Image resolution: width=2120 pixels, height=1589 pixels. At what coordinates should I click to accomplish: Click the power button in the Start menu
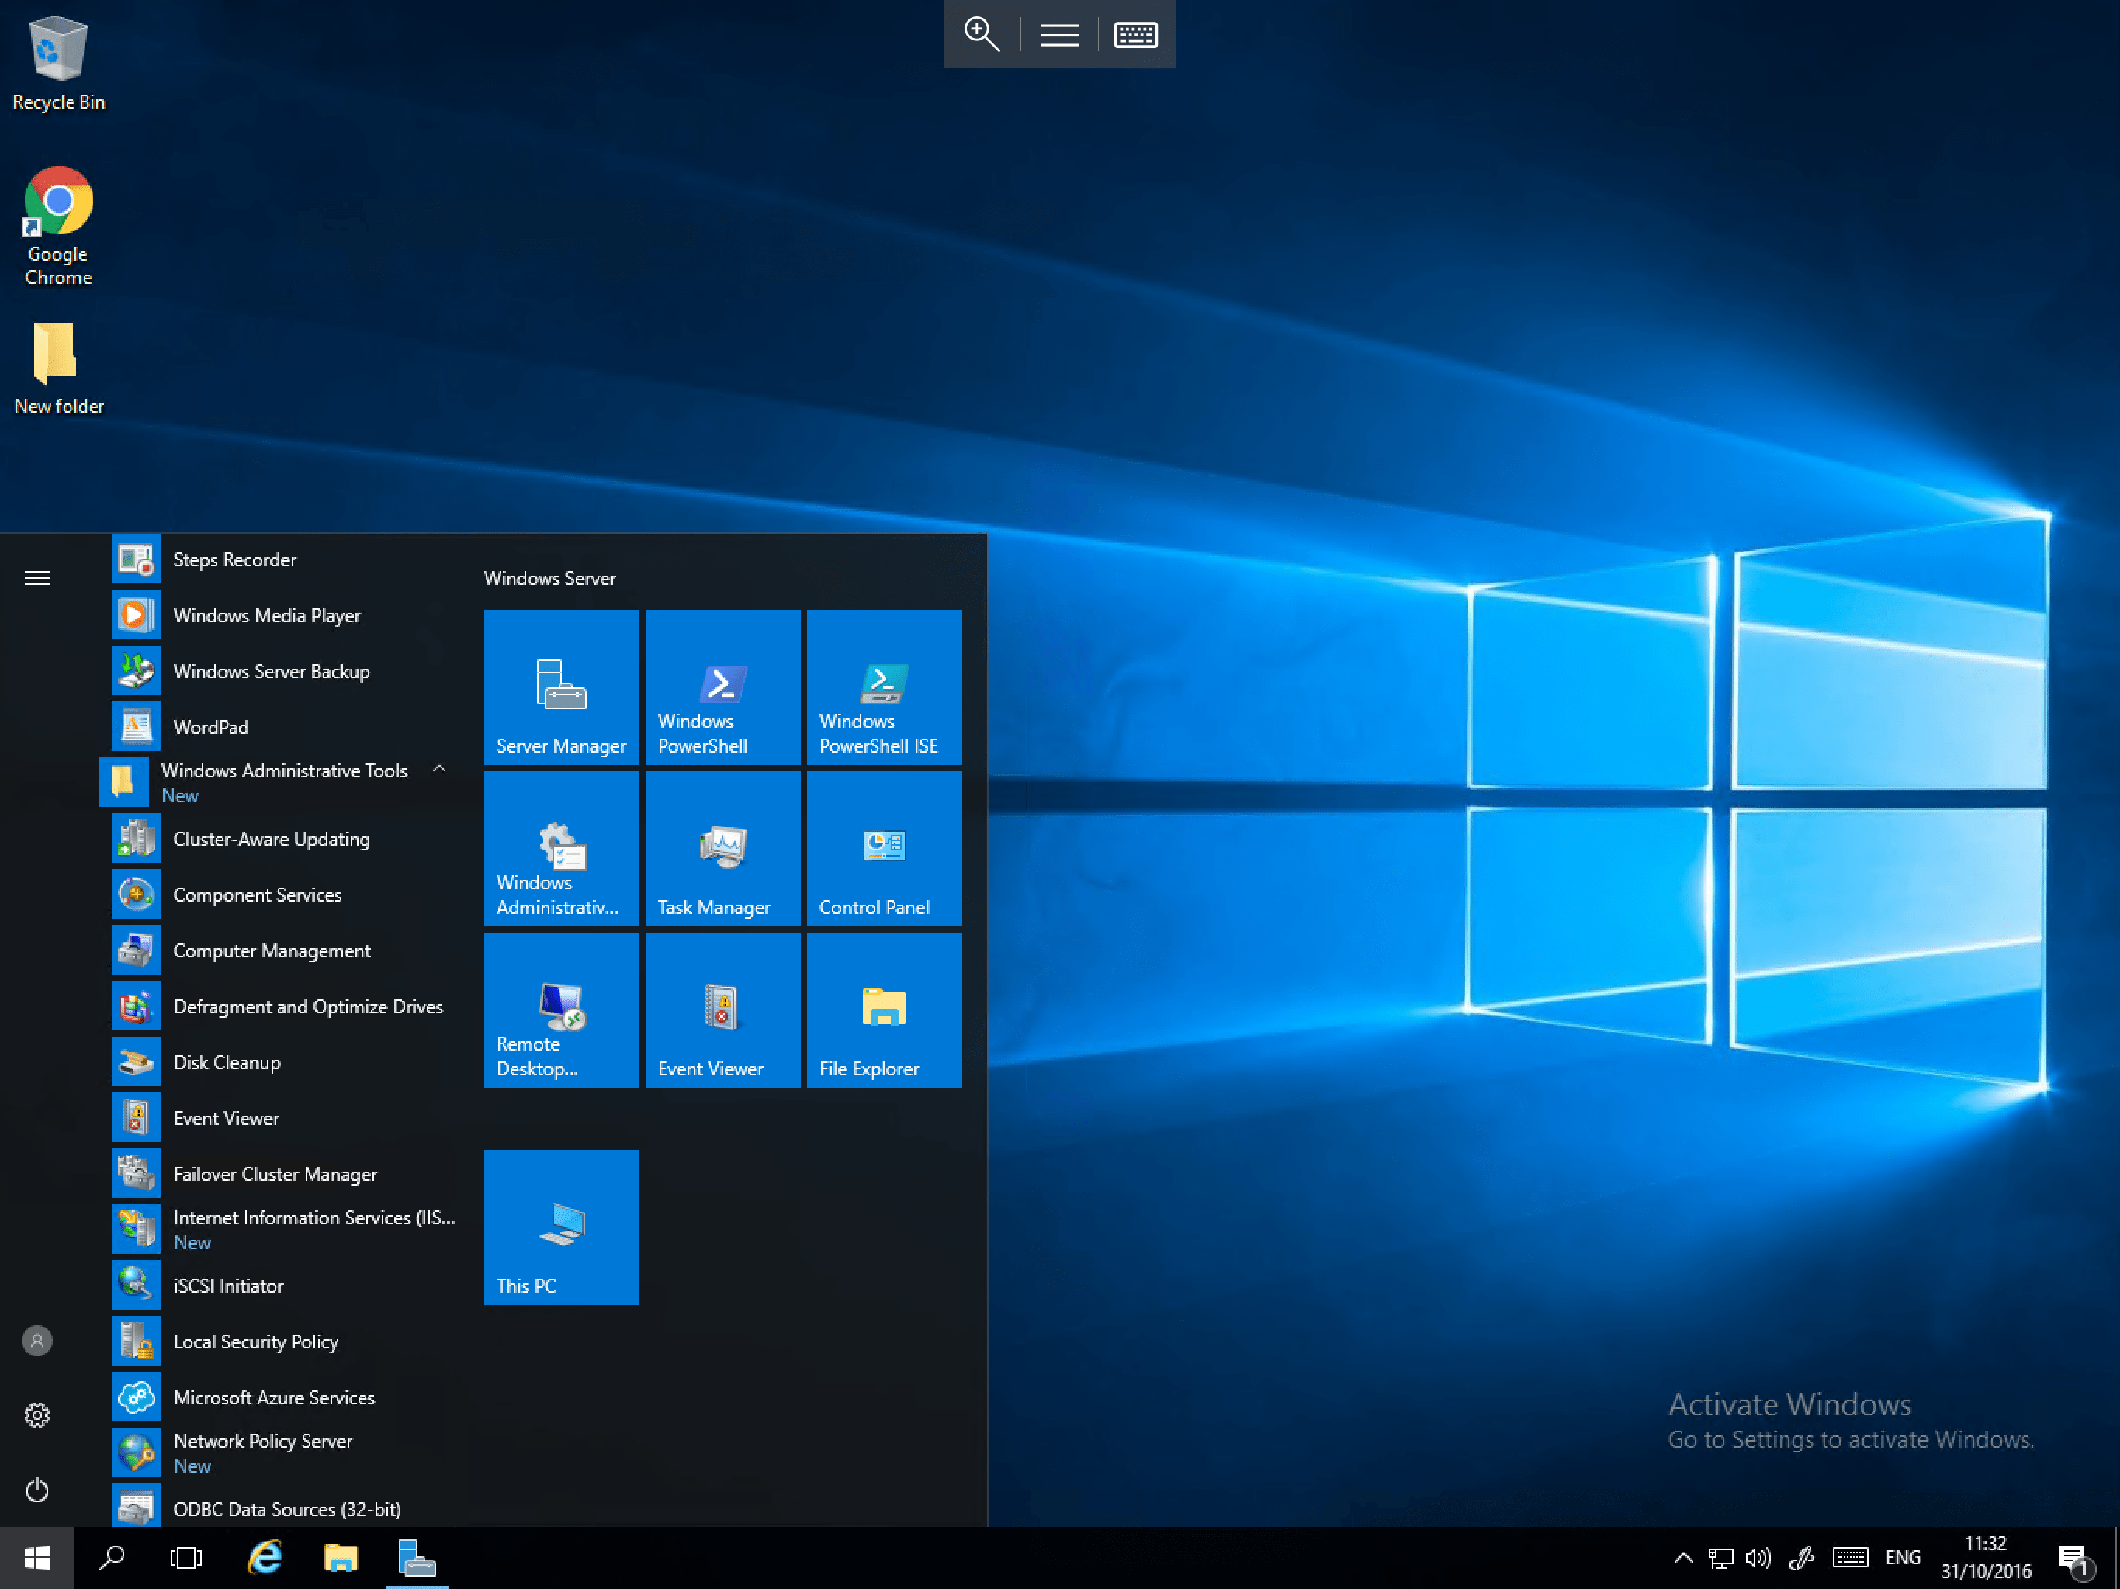(36, 1490)
